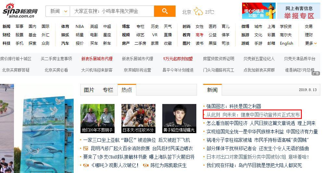
Task: Click the picture icon before 昆明汽修厂起火
Action: (x=86, y=148)
